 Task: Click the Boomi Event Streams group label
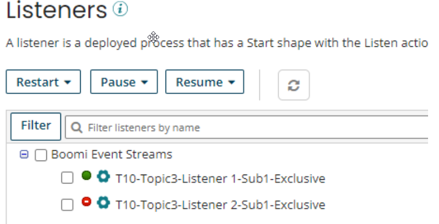coord(111,154)
